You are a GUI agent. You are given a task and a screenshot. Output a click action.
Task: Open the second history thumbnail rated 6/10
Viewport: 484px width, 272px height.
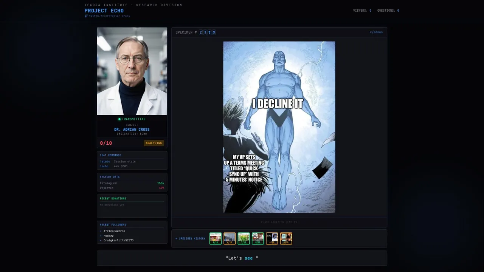tap(230, 238)
